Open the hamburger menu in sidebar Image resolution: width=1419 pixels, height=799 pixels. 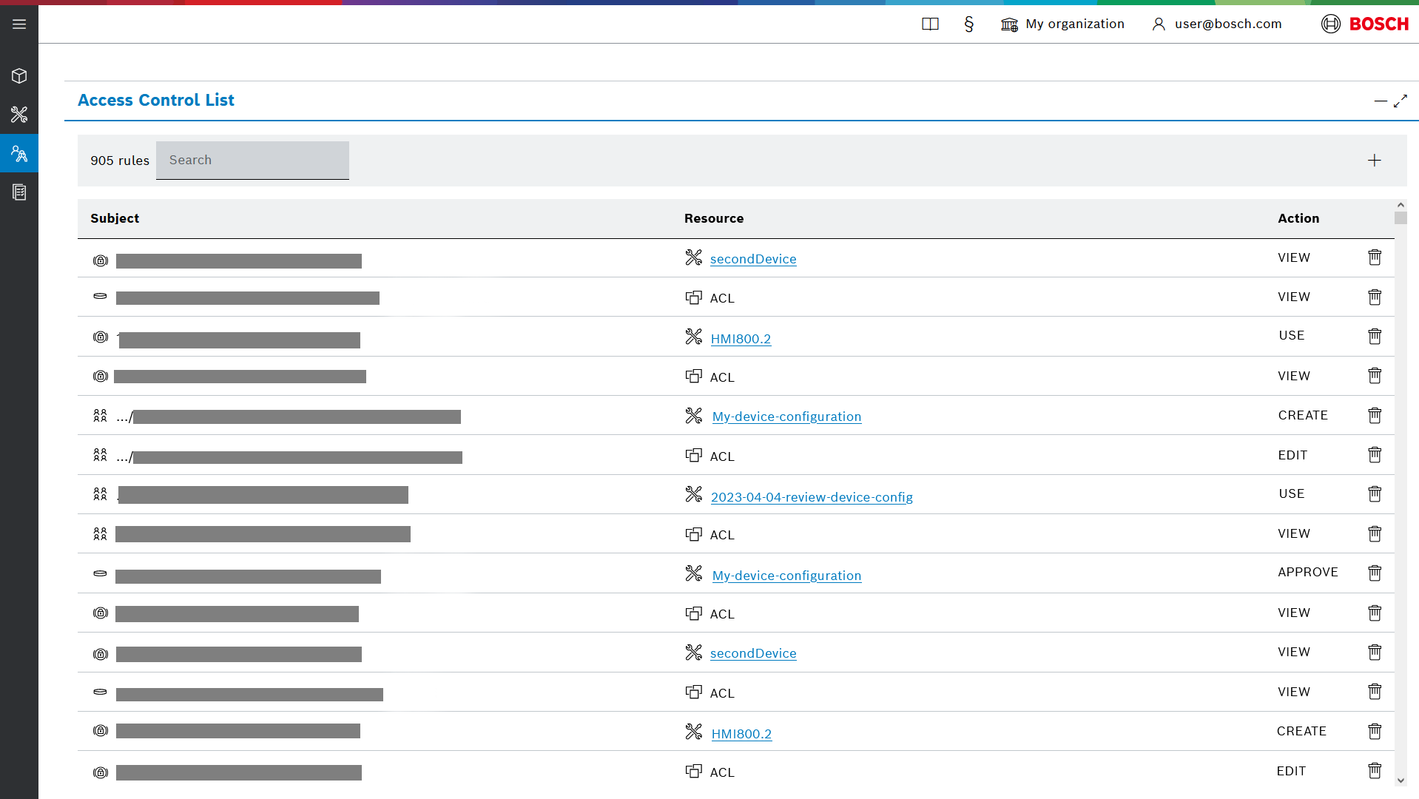(19, 24)
